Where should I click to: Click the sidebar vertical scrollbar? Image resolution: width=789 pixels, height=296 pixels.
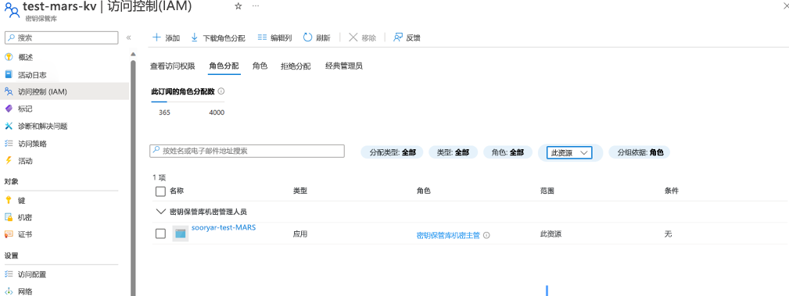134,178
